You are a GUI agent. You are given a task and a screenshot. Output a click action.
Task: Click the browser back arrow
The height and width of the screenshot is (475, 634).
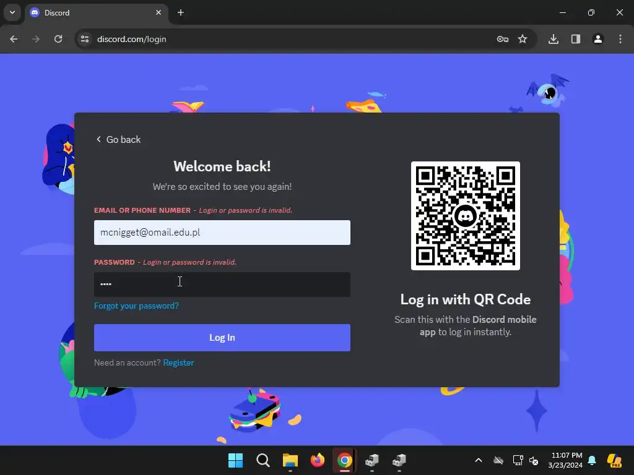[x=14, y=39]
